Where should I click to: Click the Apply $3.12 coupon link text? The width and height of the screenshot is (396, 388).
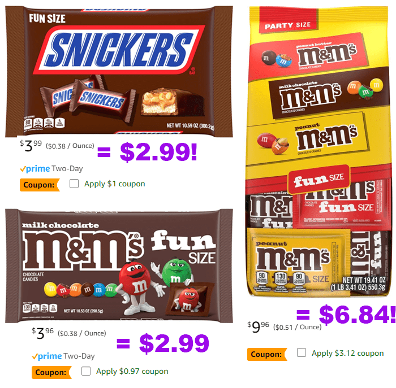pos(347,353)
